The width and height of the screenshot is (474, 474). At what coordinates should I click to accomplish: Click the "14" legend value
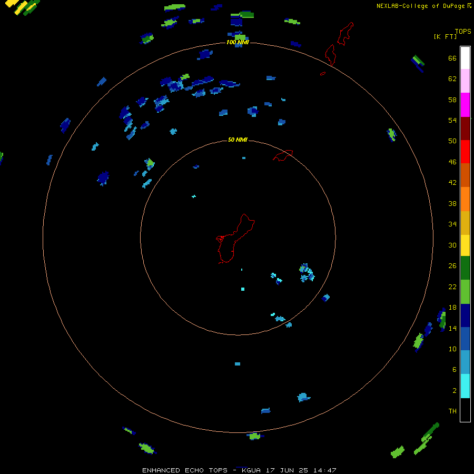(x=452, y=328)
